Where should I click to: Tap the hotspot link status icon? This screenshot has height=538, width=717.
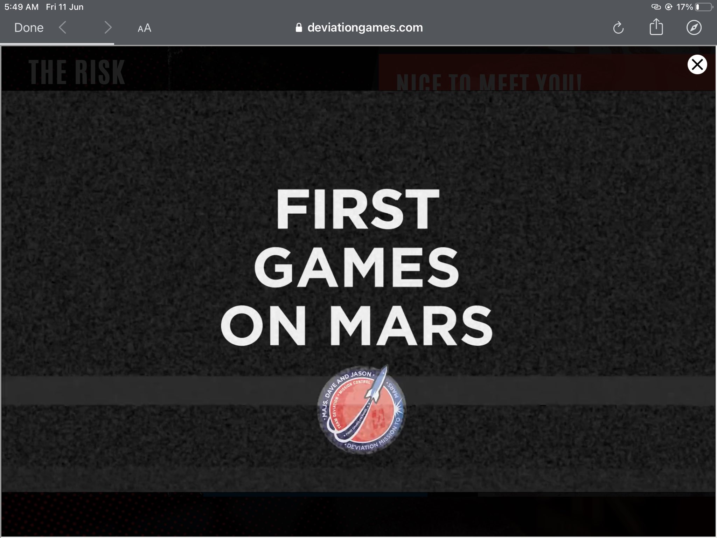tap(656, 7)
